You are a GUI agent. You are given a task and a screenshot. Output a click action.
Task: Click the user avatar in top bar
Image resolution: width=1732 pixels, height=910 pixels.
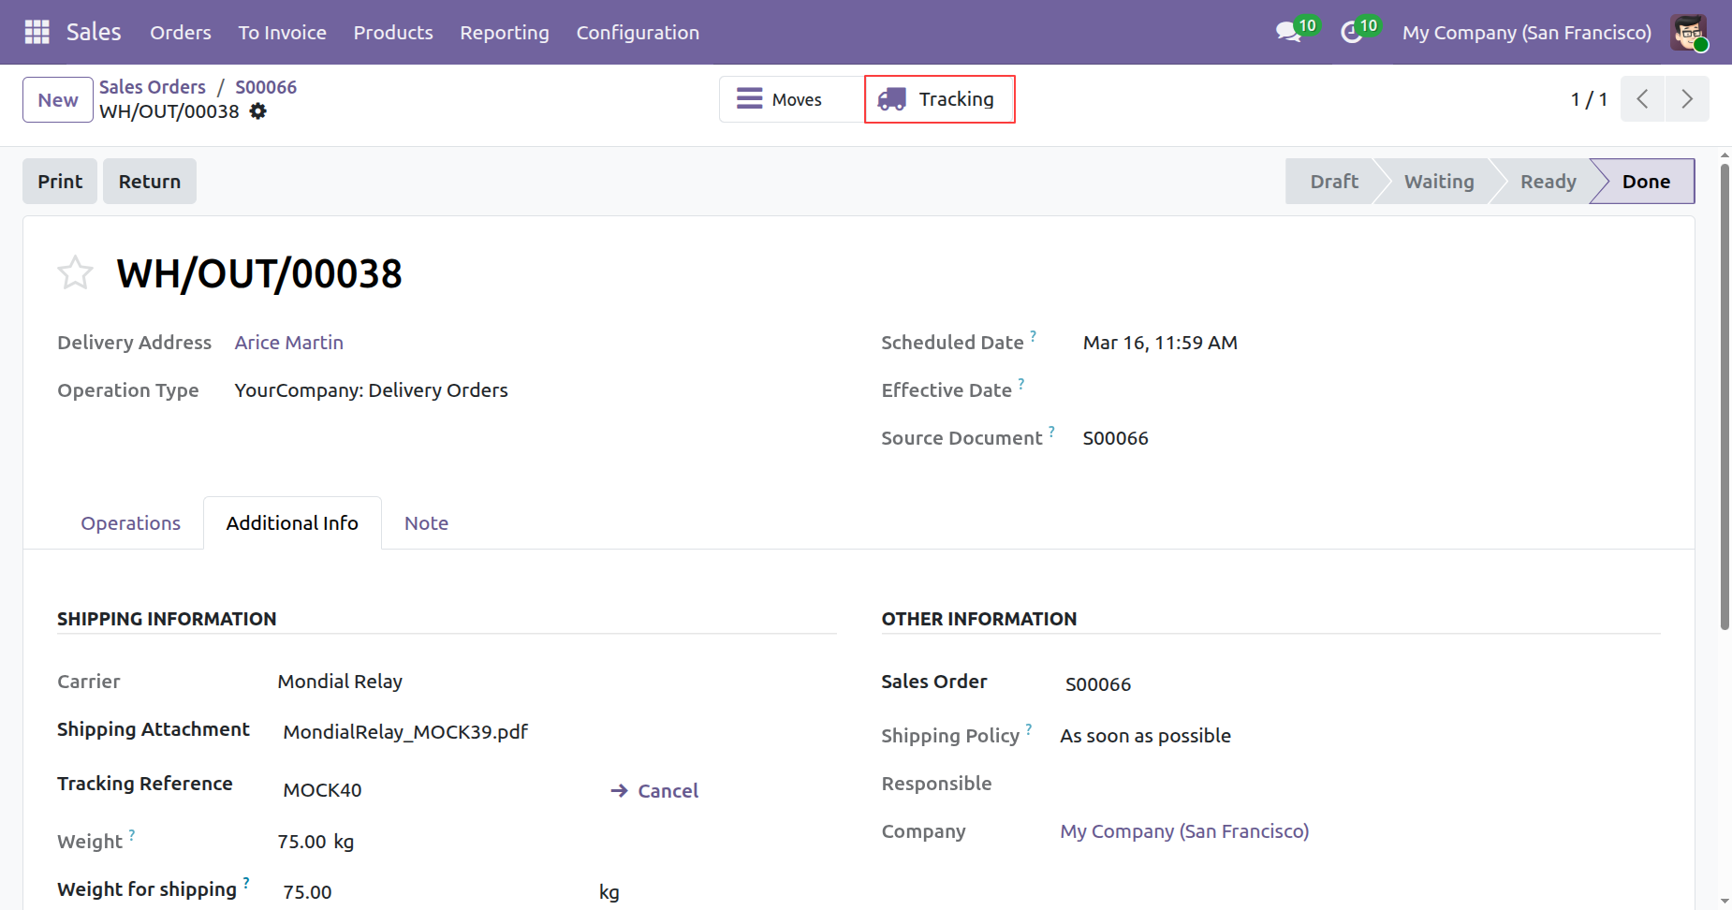[1689, 32]
